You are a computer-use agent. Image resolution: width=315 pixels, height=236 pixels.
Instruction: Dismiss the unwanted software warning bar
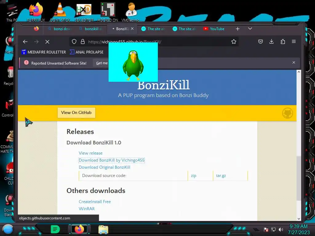pyautogui.click(x=294, y=62)
